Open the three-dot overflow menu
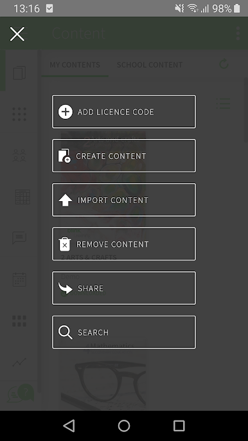 tap(238, 33)
